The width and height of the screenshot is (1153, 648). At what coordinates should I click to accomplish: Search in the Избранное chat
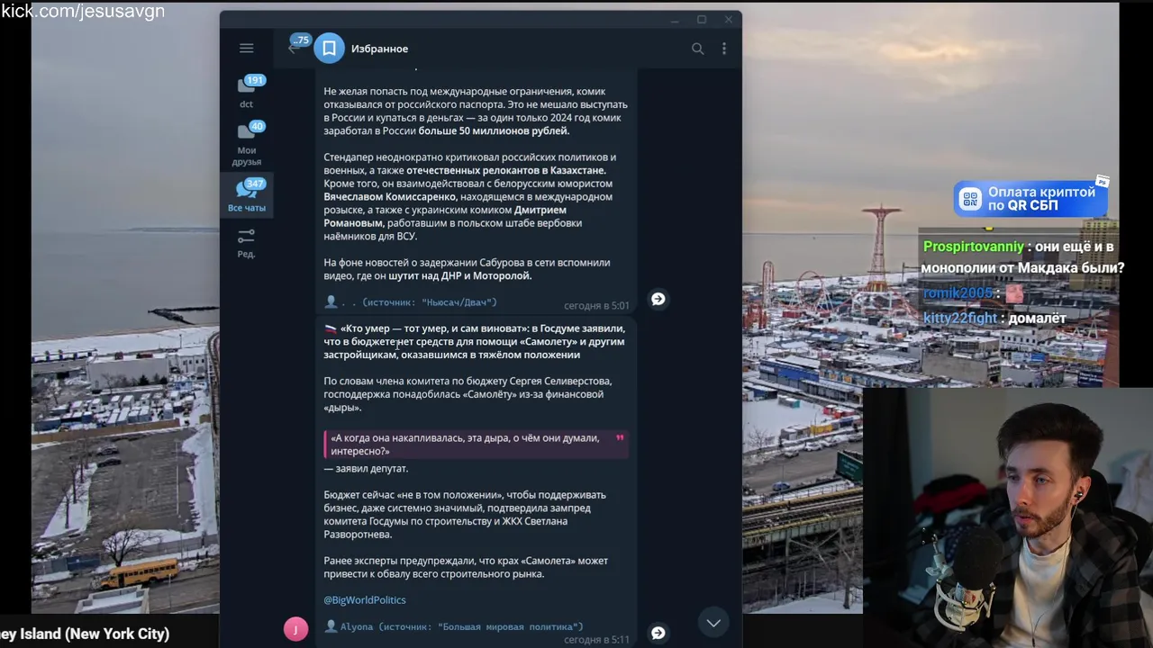coord(697,49)
